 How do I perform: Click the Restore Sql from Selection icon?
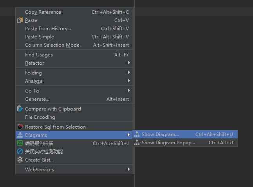click(20, 127)
